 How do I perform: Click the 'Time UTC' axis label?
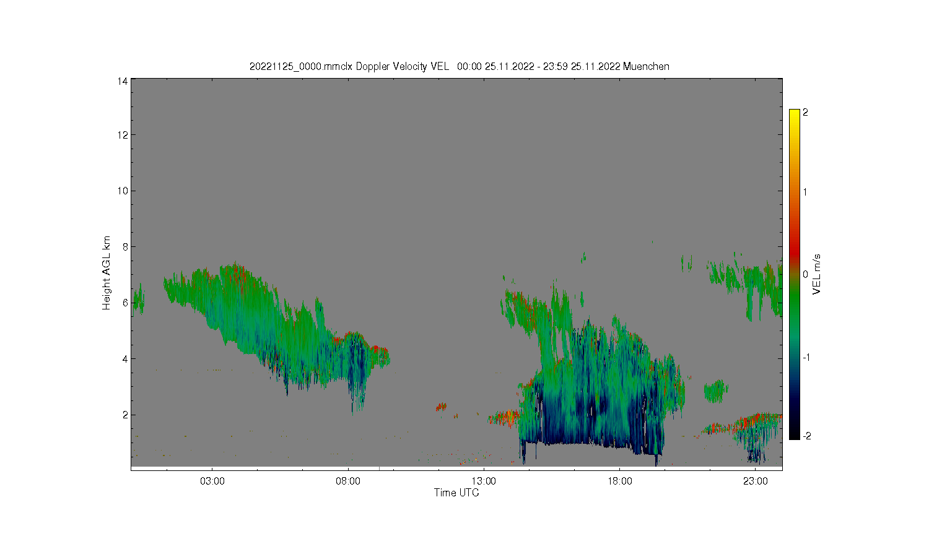point(456,493)
